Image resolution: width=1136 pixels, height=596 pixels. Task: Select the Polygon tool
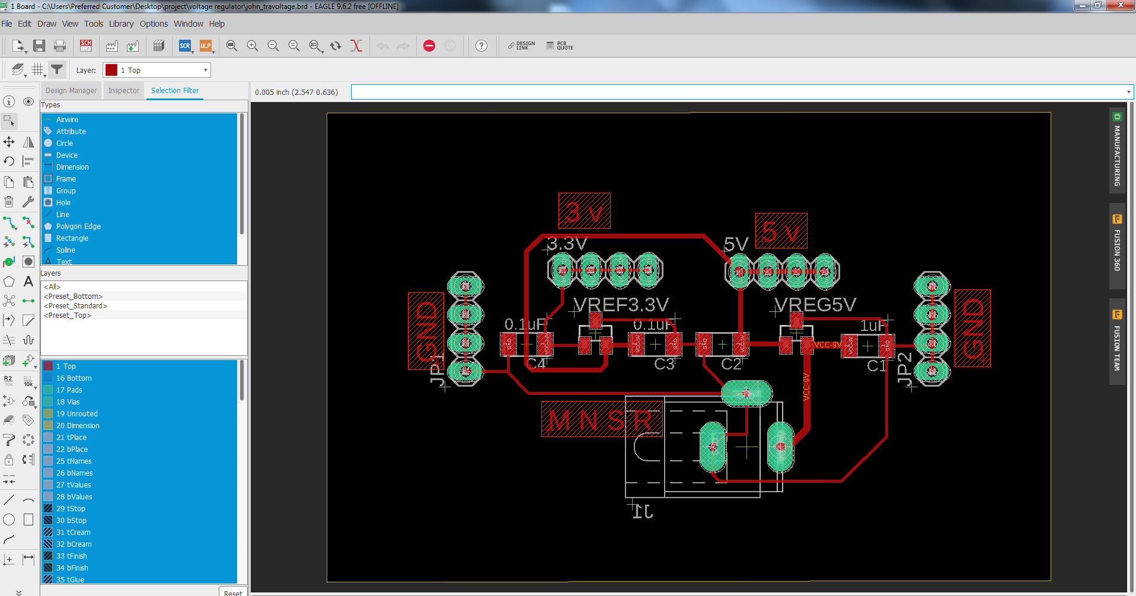[9, 281]
